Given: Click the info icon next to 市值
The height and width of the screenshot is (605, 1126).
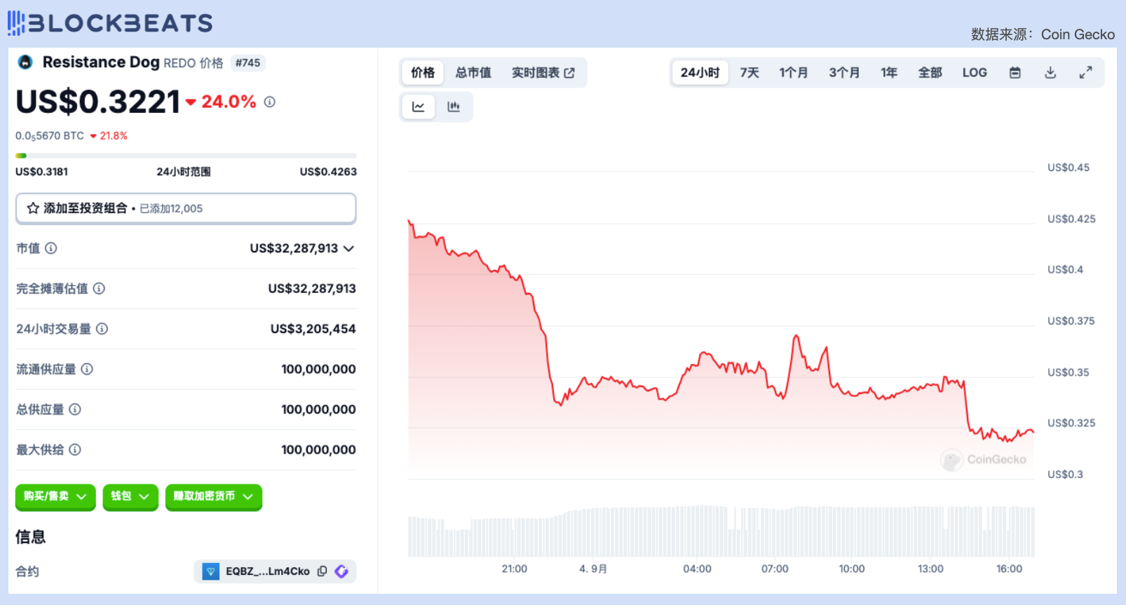Looking at the screenshot, I should pyautogui.click(x=51, y=248).
